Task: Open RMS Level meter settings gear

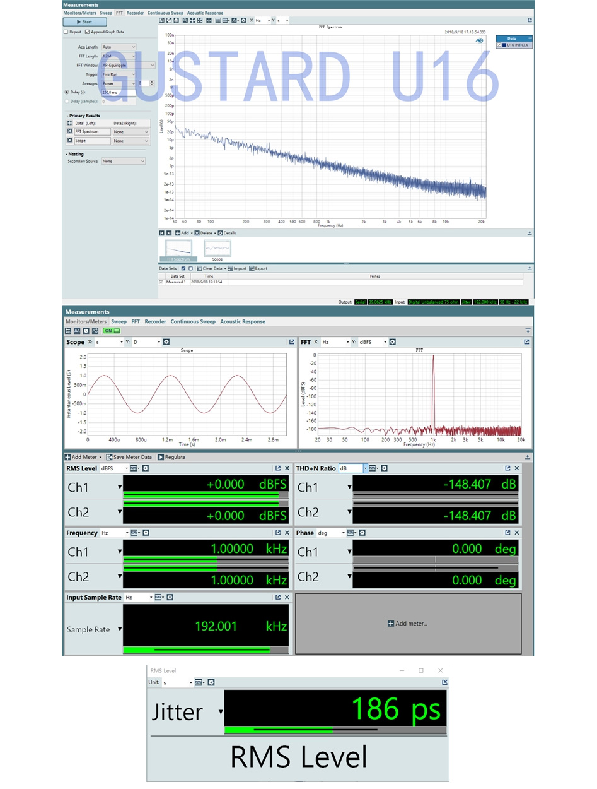Action: (145, 468)
